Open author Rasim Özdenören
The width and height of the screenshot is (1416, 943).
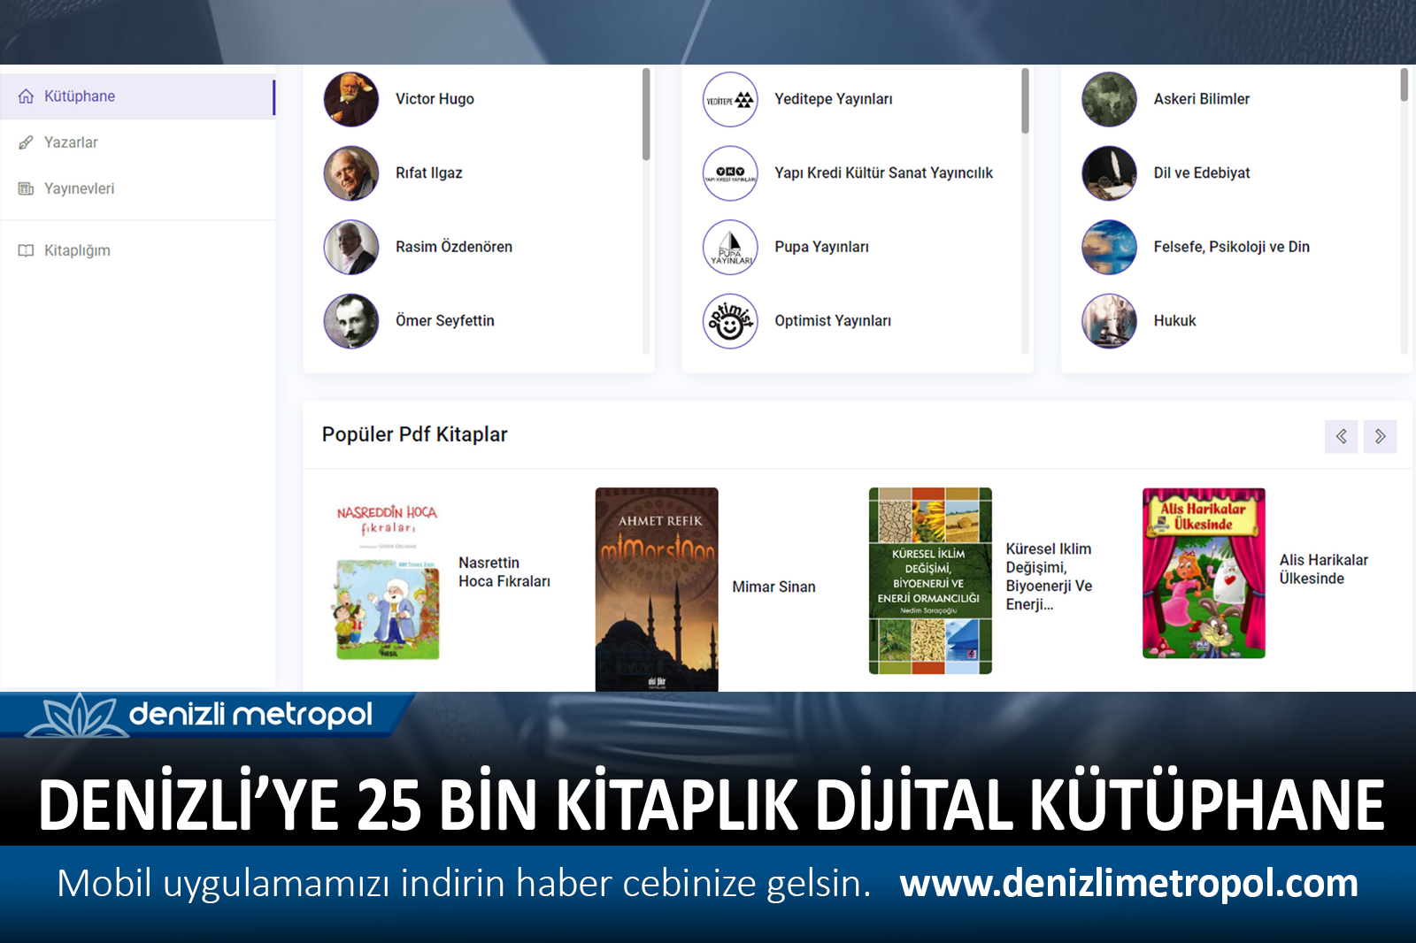click(x=454, y=247)
